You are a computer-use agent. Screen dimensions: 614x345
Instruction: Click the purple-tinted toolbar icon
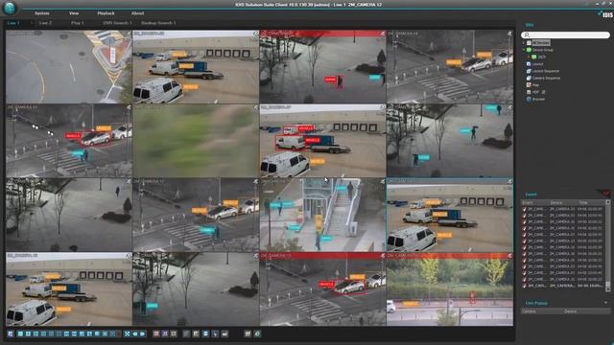click(x=165, y=333)
